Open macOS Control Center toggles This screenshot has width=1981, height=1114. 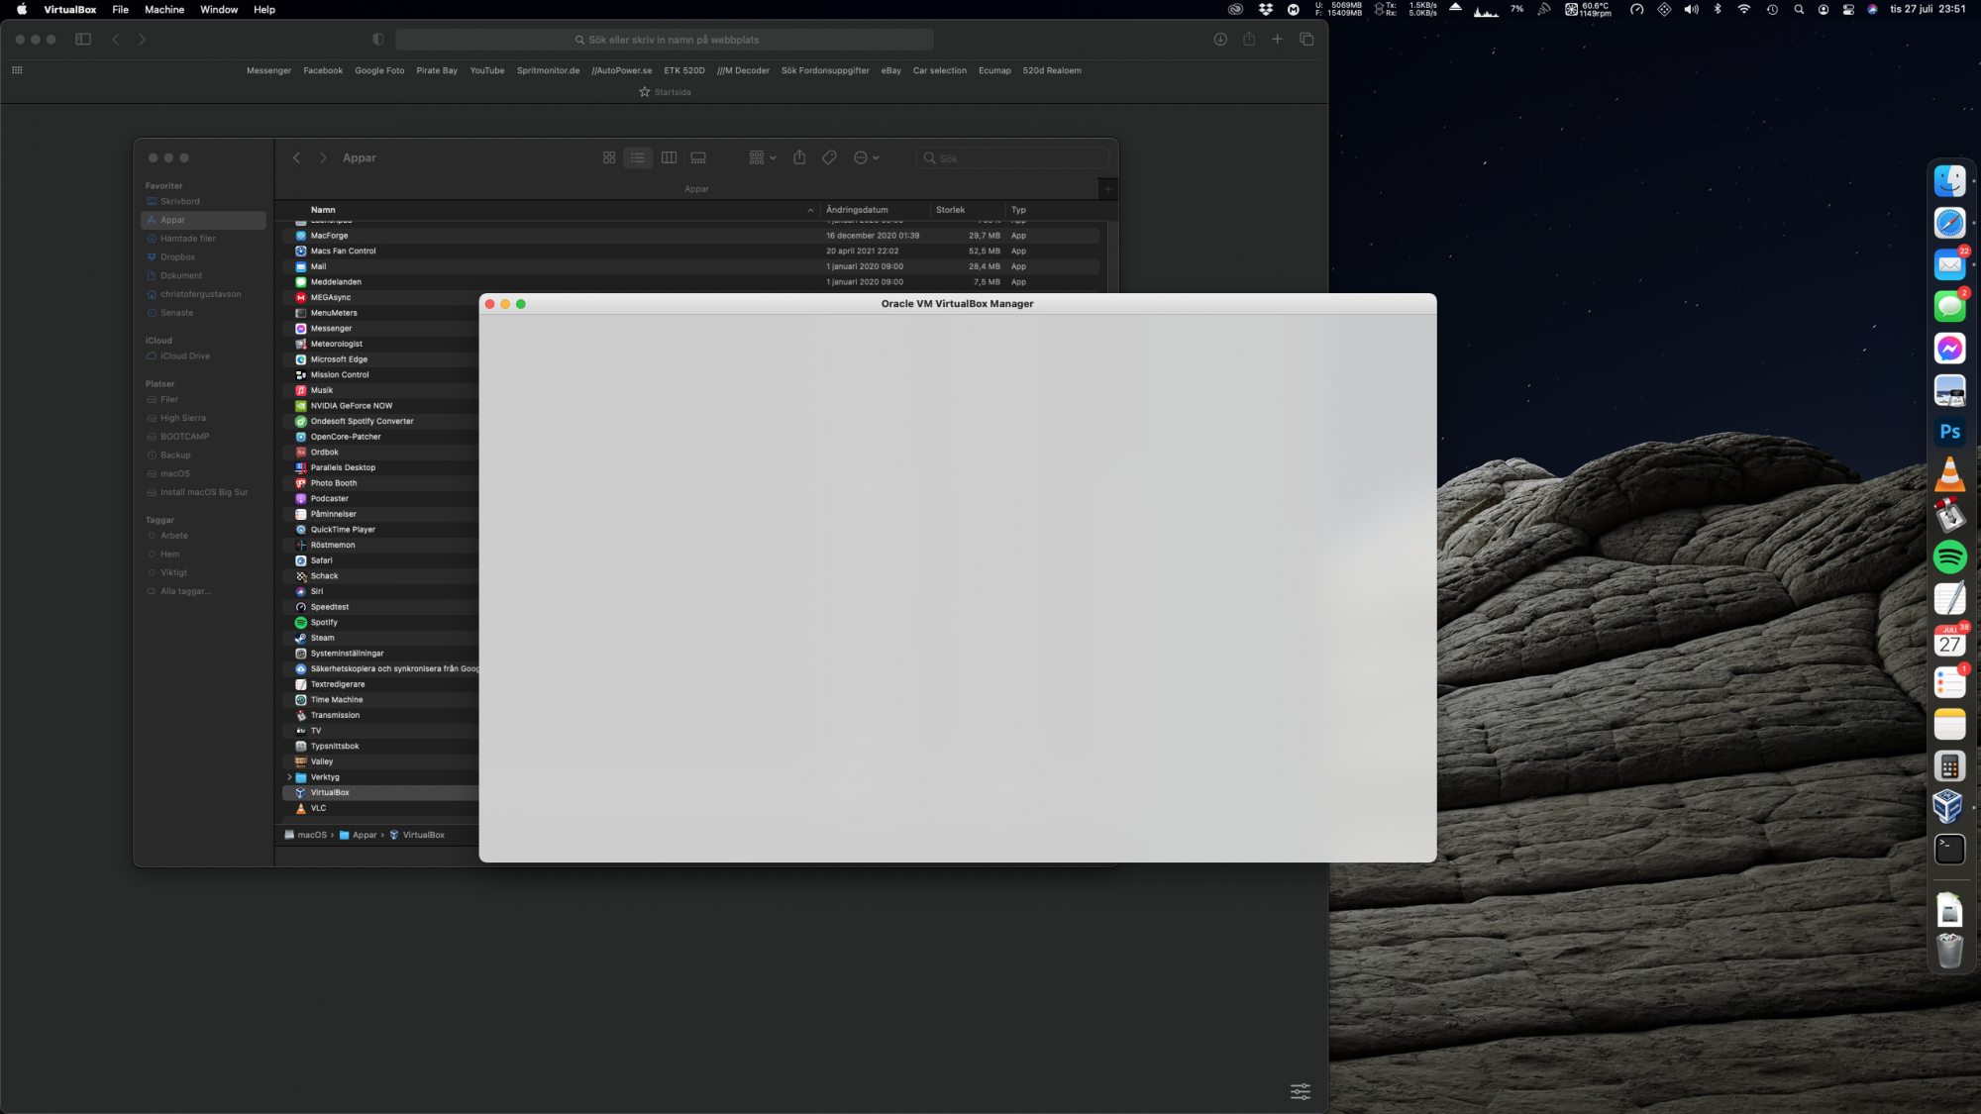[x=1848, y=10]
